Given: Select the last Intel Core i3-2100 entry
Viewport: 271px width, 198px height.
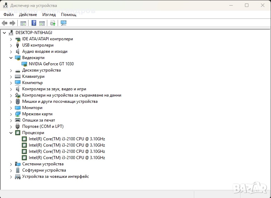Looking at the screenshot, I should point(67,158).
